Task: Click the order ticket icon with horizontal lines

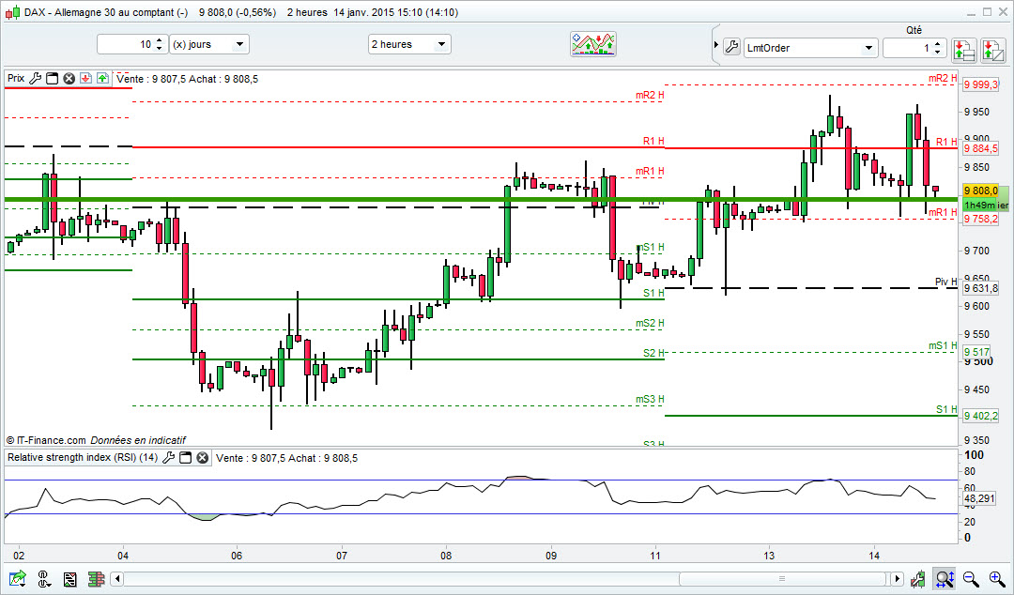Action: coord(963,51)
